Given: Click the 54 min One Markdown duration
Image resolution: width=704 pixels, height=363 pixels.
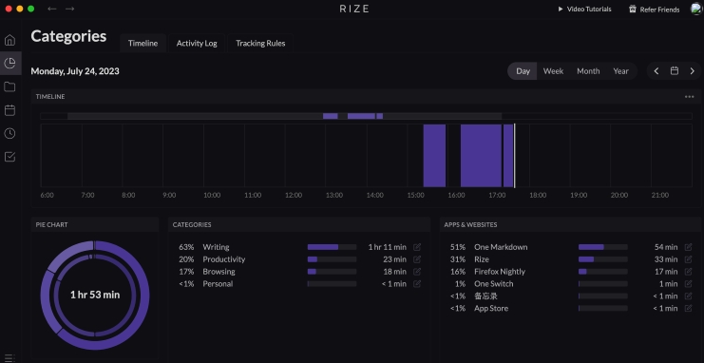Looking at the screenshot, I should click(x=665, y=247).
